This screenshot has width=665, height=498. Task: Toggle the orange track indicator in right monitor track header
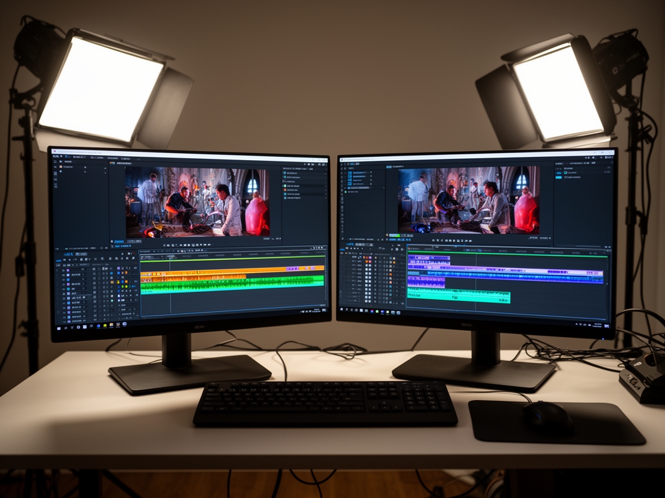[x=367, y=257]
